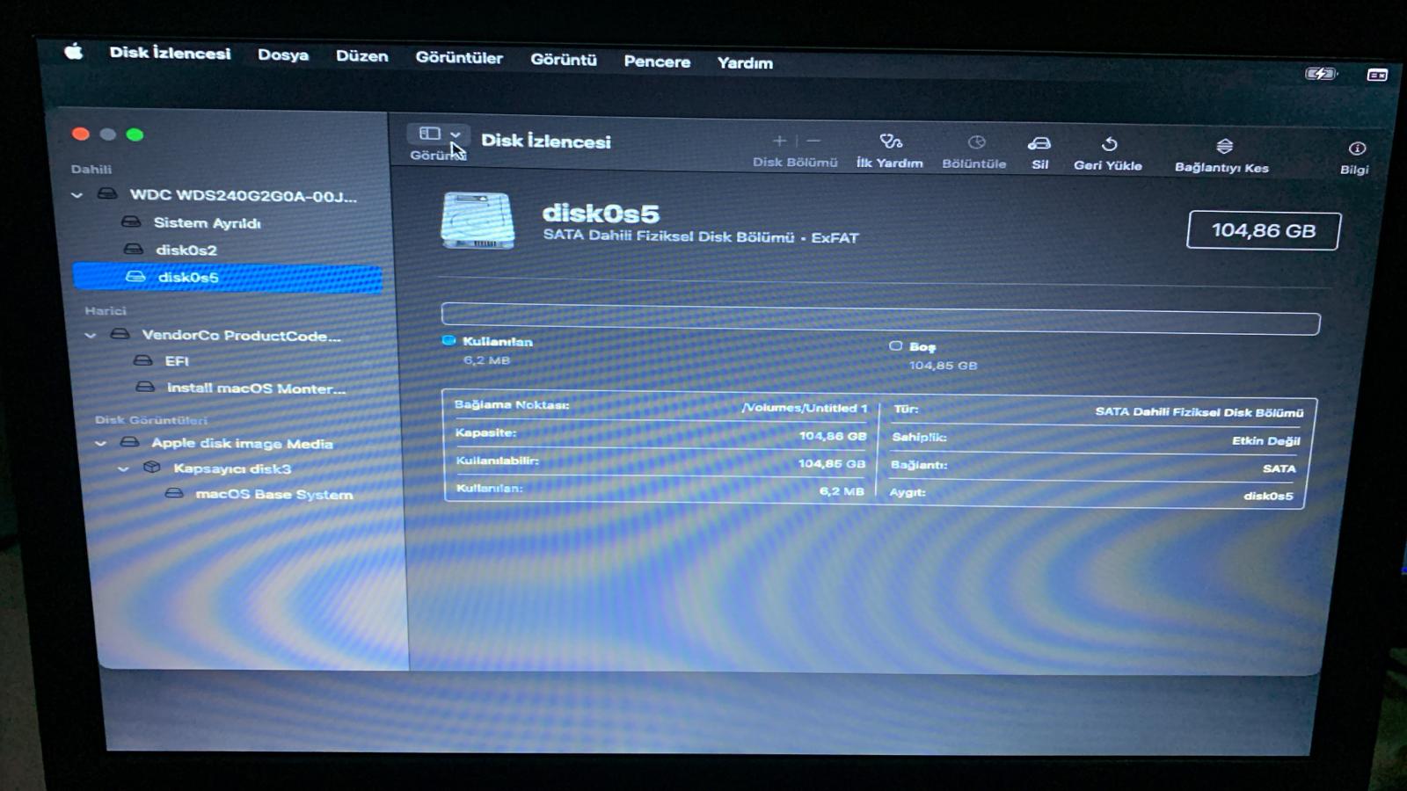Collapse the VendorCo ProductCode disk tree
1407x791 pixels.
(x=91, y=335)
